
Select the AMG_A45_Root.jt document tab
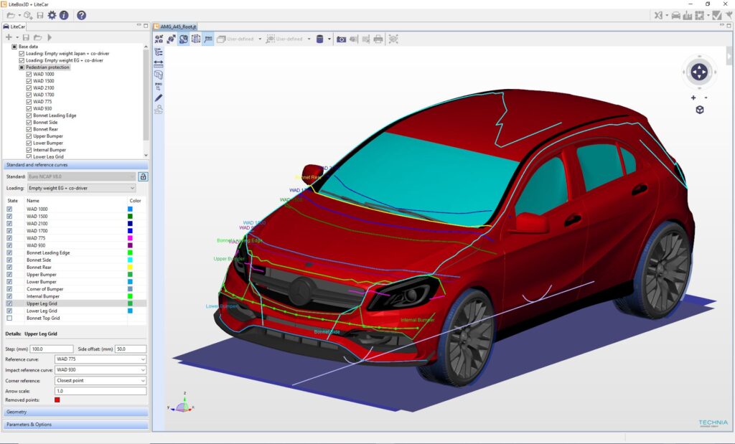(175, 27)
